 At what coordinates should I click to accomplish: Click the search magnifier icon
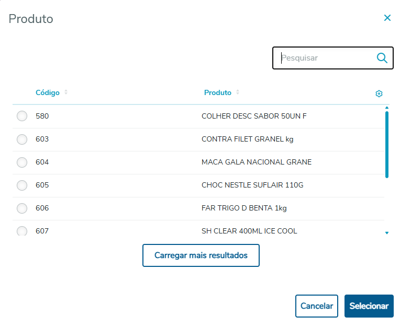382,58
